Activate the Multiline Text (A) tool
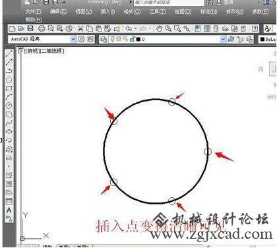Screen dimensions: 277x248 tap(9, 210)
